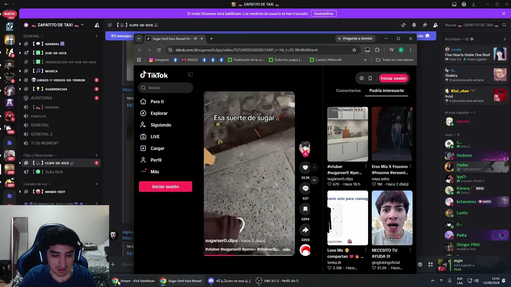Image resolution: width=511 pixels, height=287 pixels.
Task: Collapse the Clips y Reacciones category
Action: click(x=40, y=155)
